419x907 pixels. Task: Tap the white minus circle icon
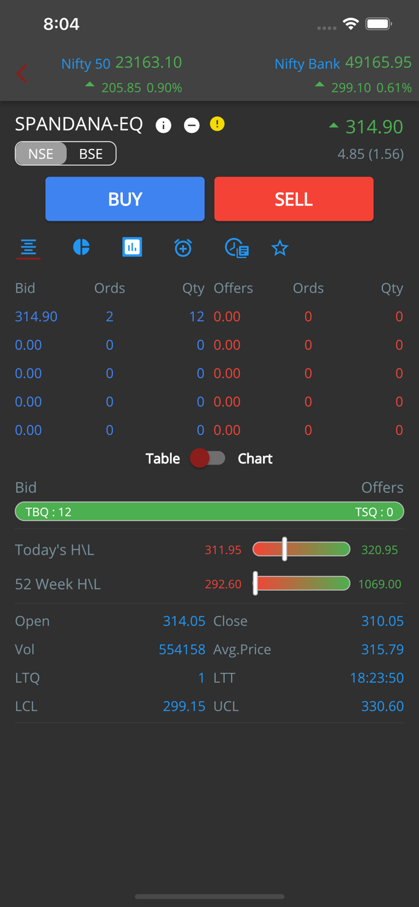(191, 125)
